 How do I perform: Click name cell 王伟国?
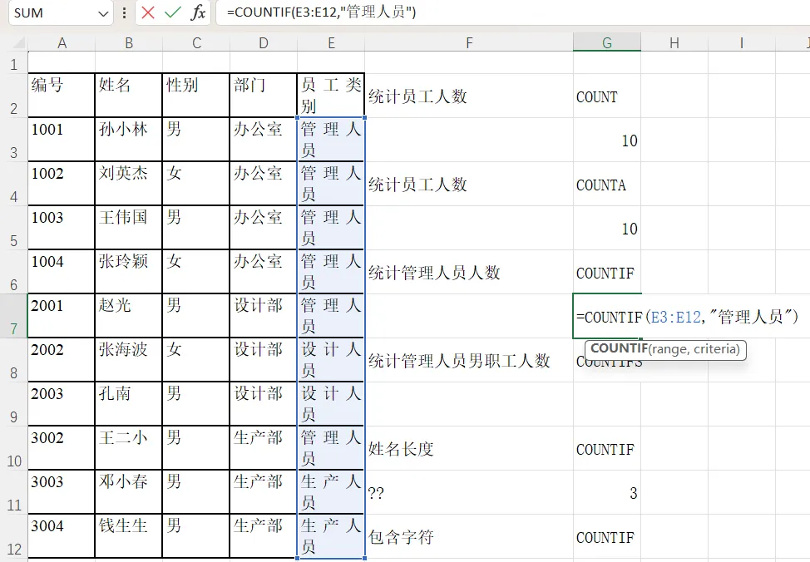tap(129, 228)
